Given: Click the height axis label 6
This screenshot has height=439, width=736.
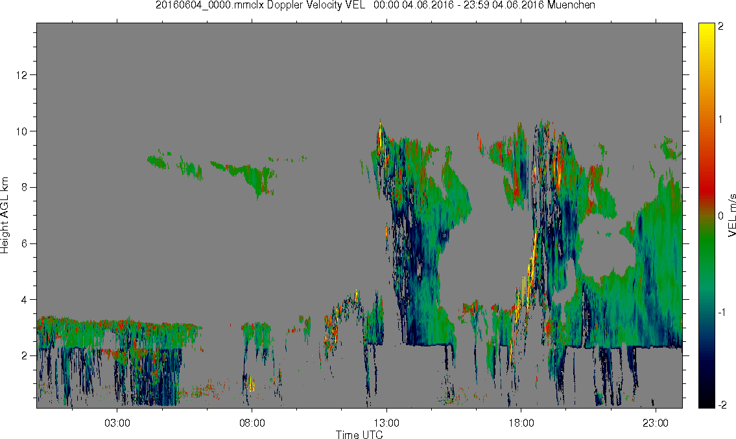Looking at the screenshot, I should [24, 243].
